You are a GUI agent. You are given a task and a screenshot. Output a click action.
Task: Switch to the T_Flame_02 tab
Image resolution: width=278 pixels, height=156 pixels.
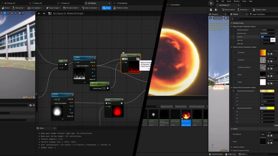36,3
